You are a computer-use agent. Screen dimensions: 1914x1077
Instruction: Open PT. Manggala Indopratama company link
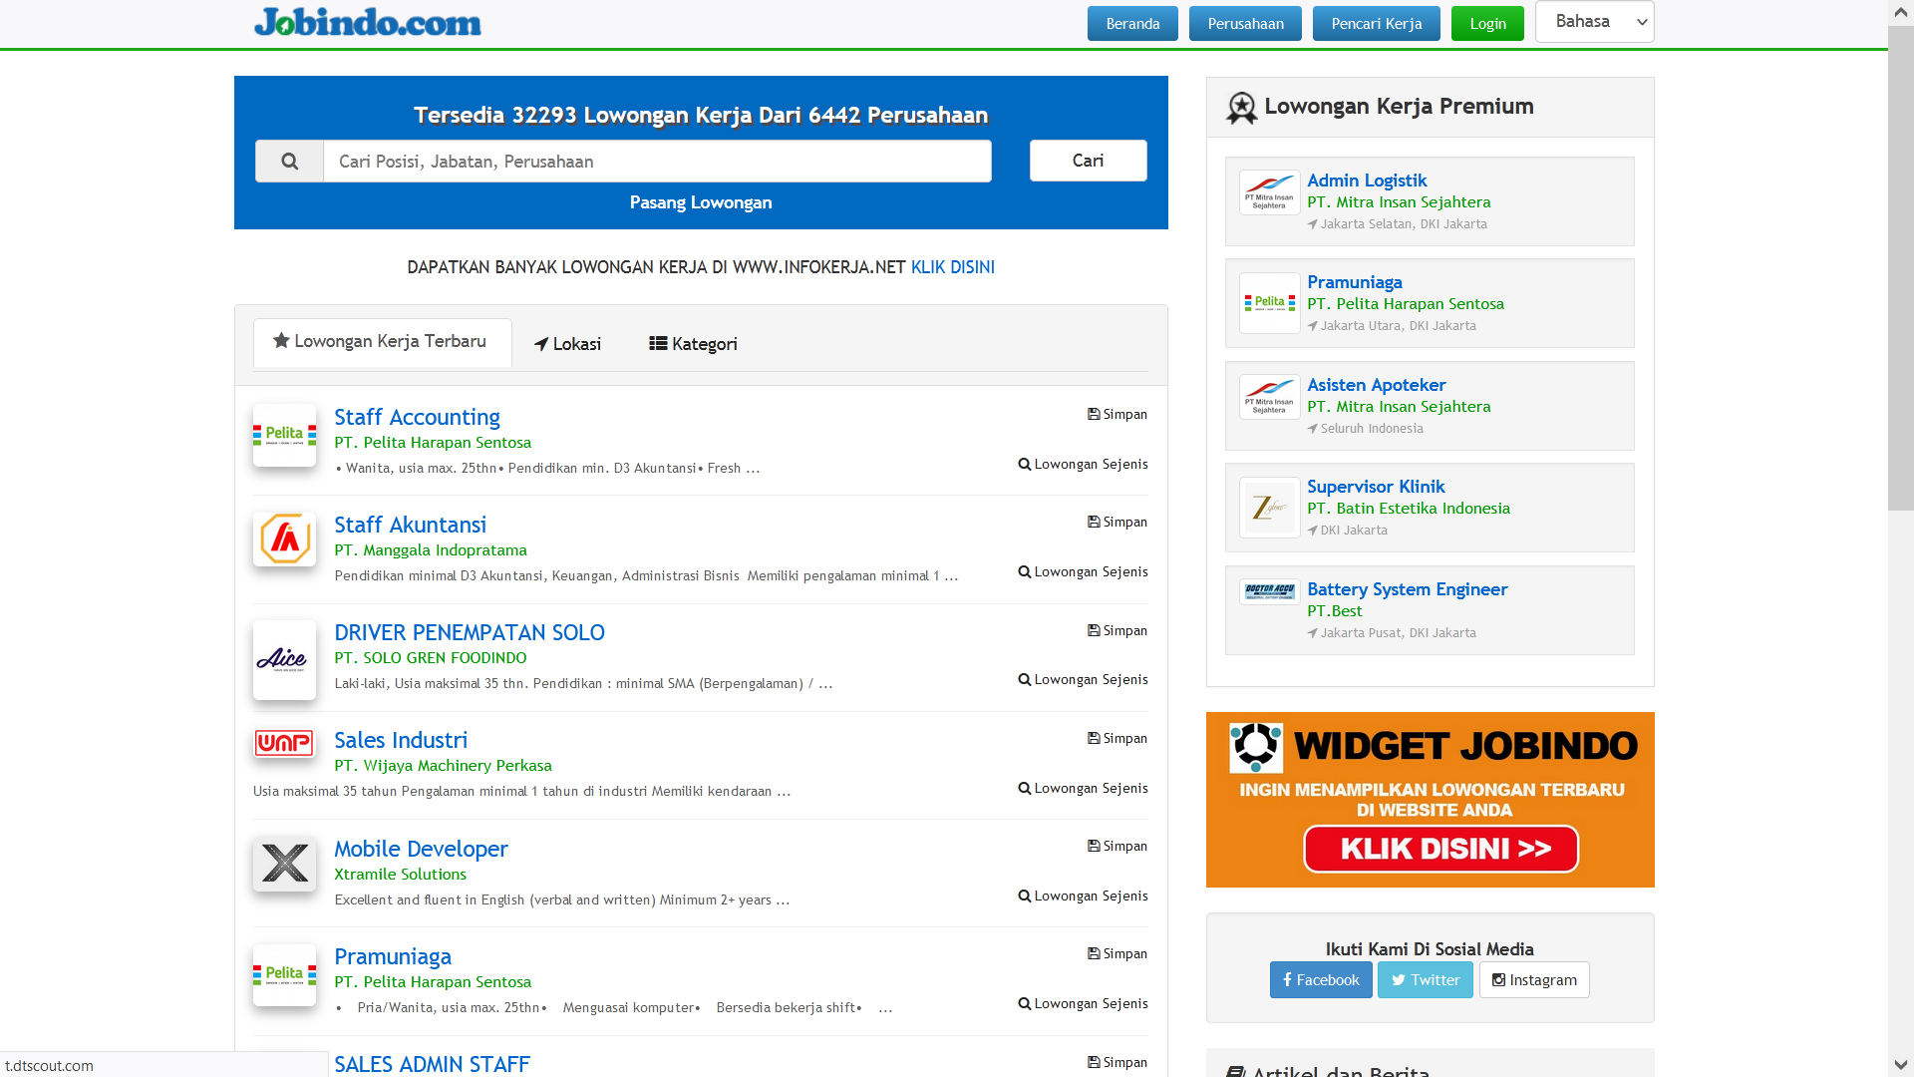pyautogui.click(x=431, y=550)
